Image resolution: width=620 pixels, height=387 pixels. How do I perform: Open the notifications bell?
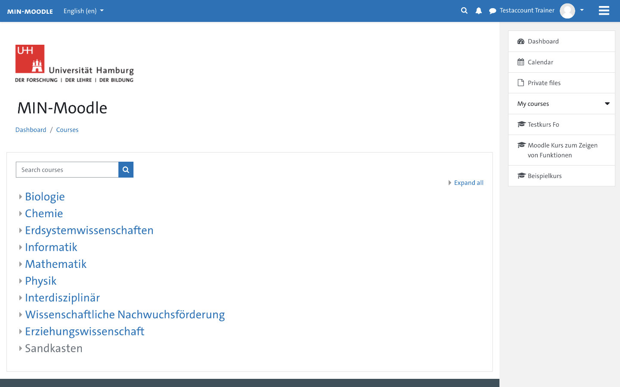tap(479, 11)
